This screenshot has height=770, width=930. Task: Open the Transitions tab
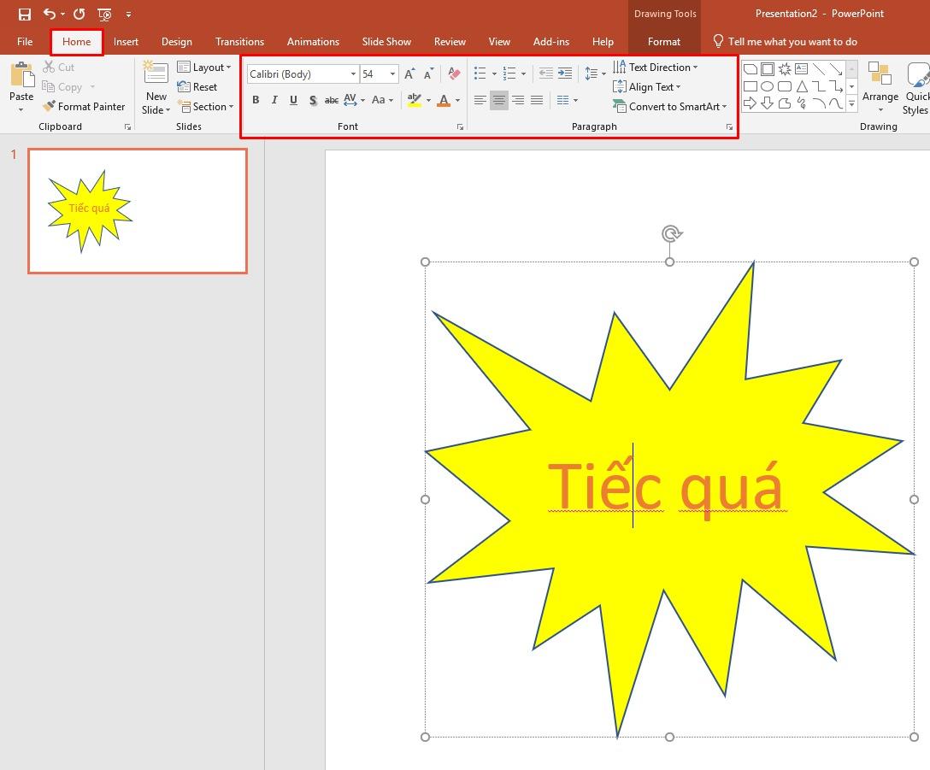tap(239, 42)
